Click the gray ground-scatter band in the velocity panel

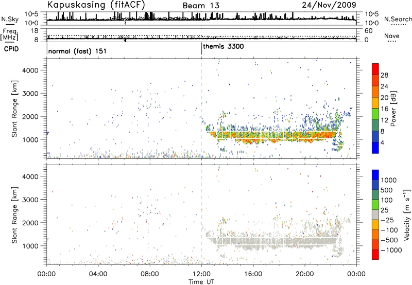coord(273,242)
